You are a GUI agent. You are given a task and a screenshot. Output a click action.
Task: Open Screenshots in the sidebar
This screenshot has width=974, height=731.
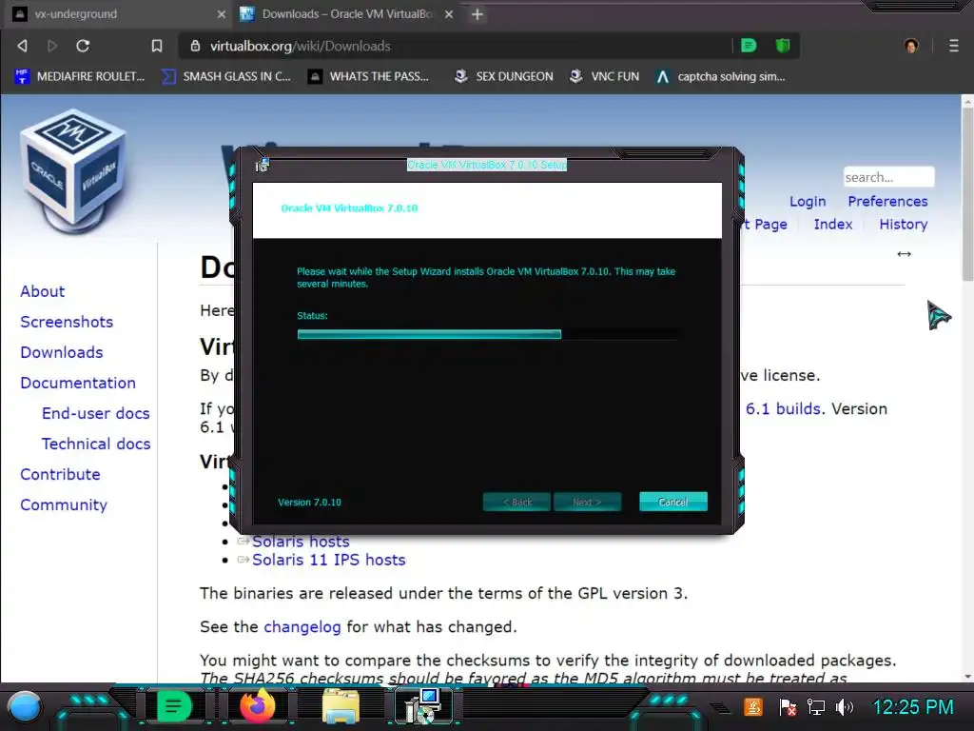[67, 322]
